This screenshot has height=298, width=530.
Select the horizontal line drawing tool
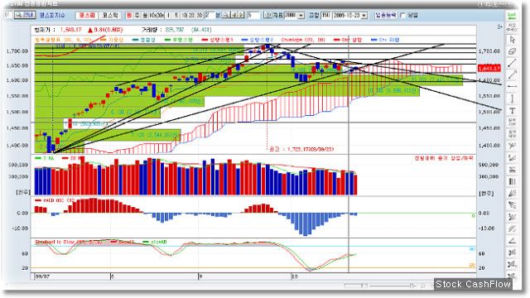pyautogui.click(x=512, y=86)
